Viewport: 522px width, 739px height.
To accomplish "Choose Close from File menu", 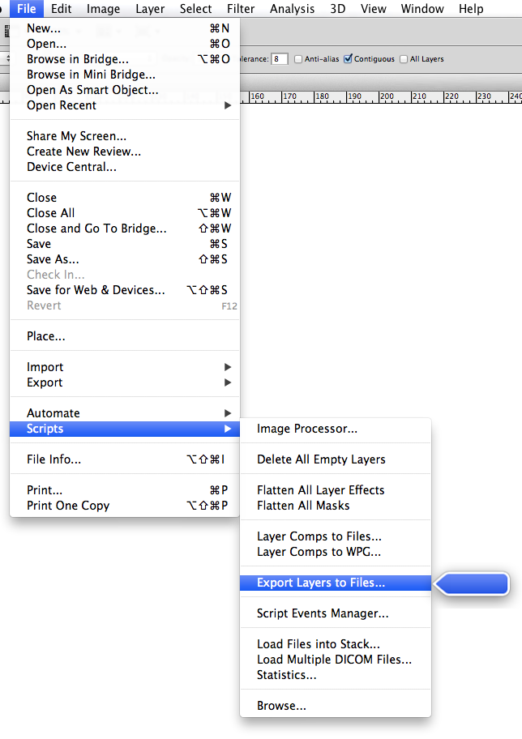I will [x=125, y=198].
